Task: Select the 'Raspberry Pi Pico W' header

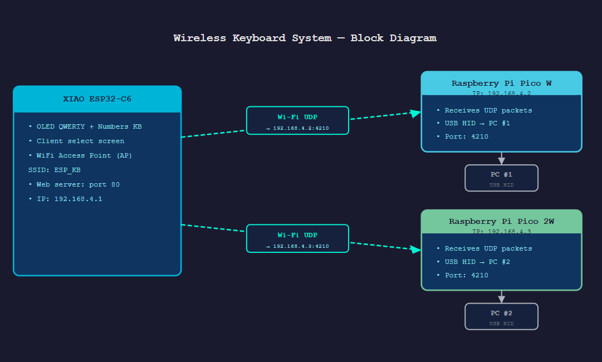Action: coord(501,84)
